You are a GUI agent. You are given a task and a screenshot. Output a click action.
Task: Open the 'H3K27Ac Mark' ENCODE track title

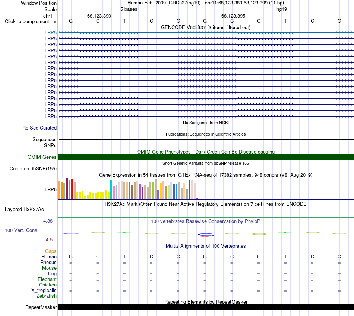[x=205, y=204]
